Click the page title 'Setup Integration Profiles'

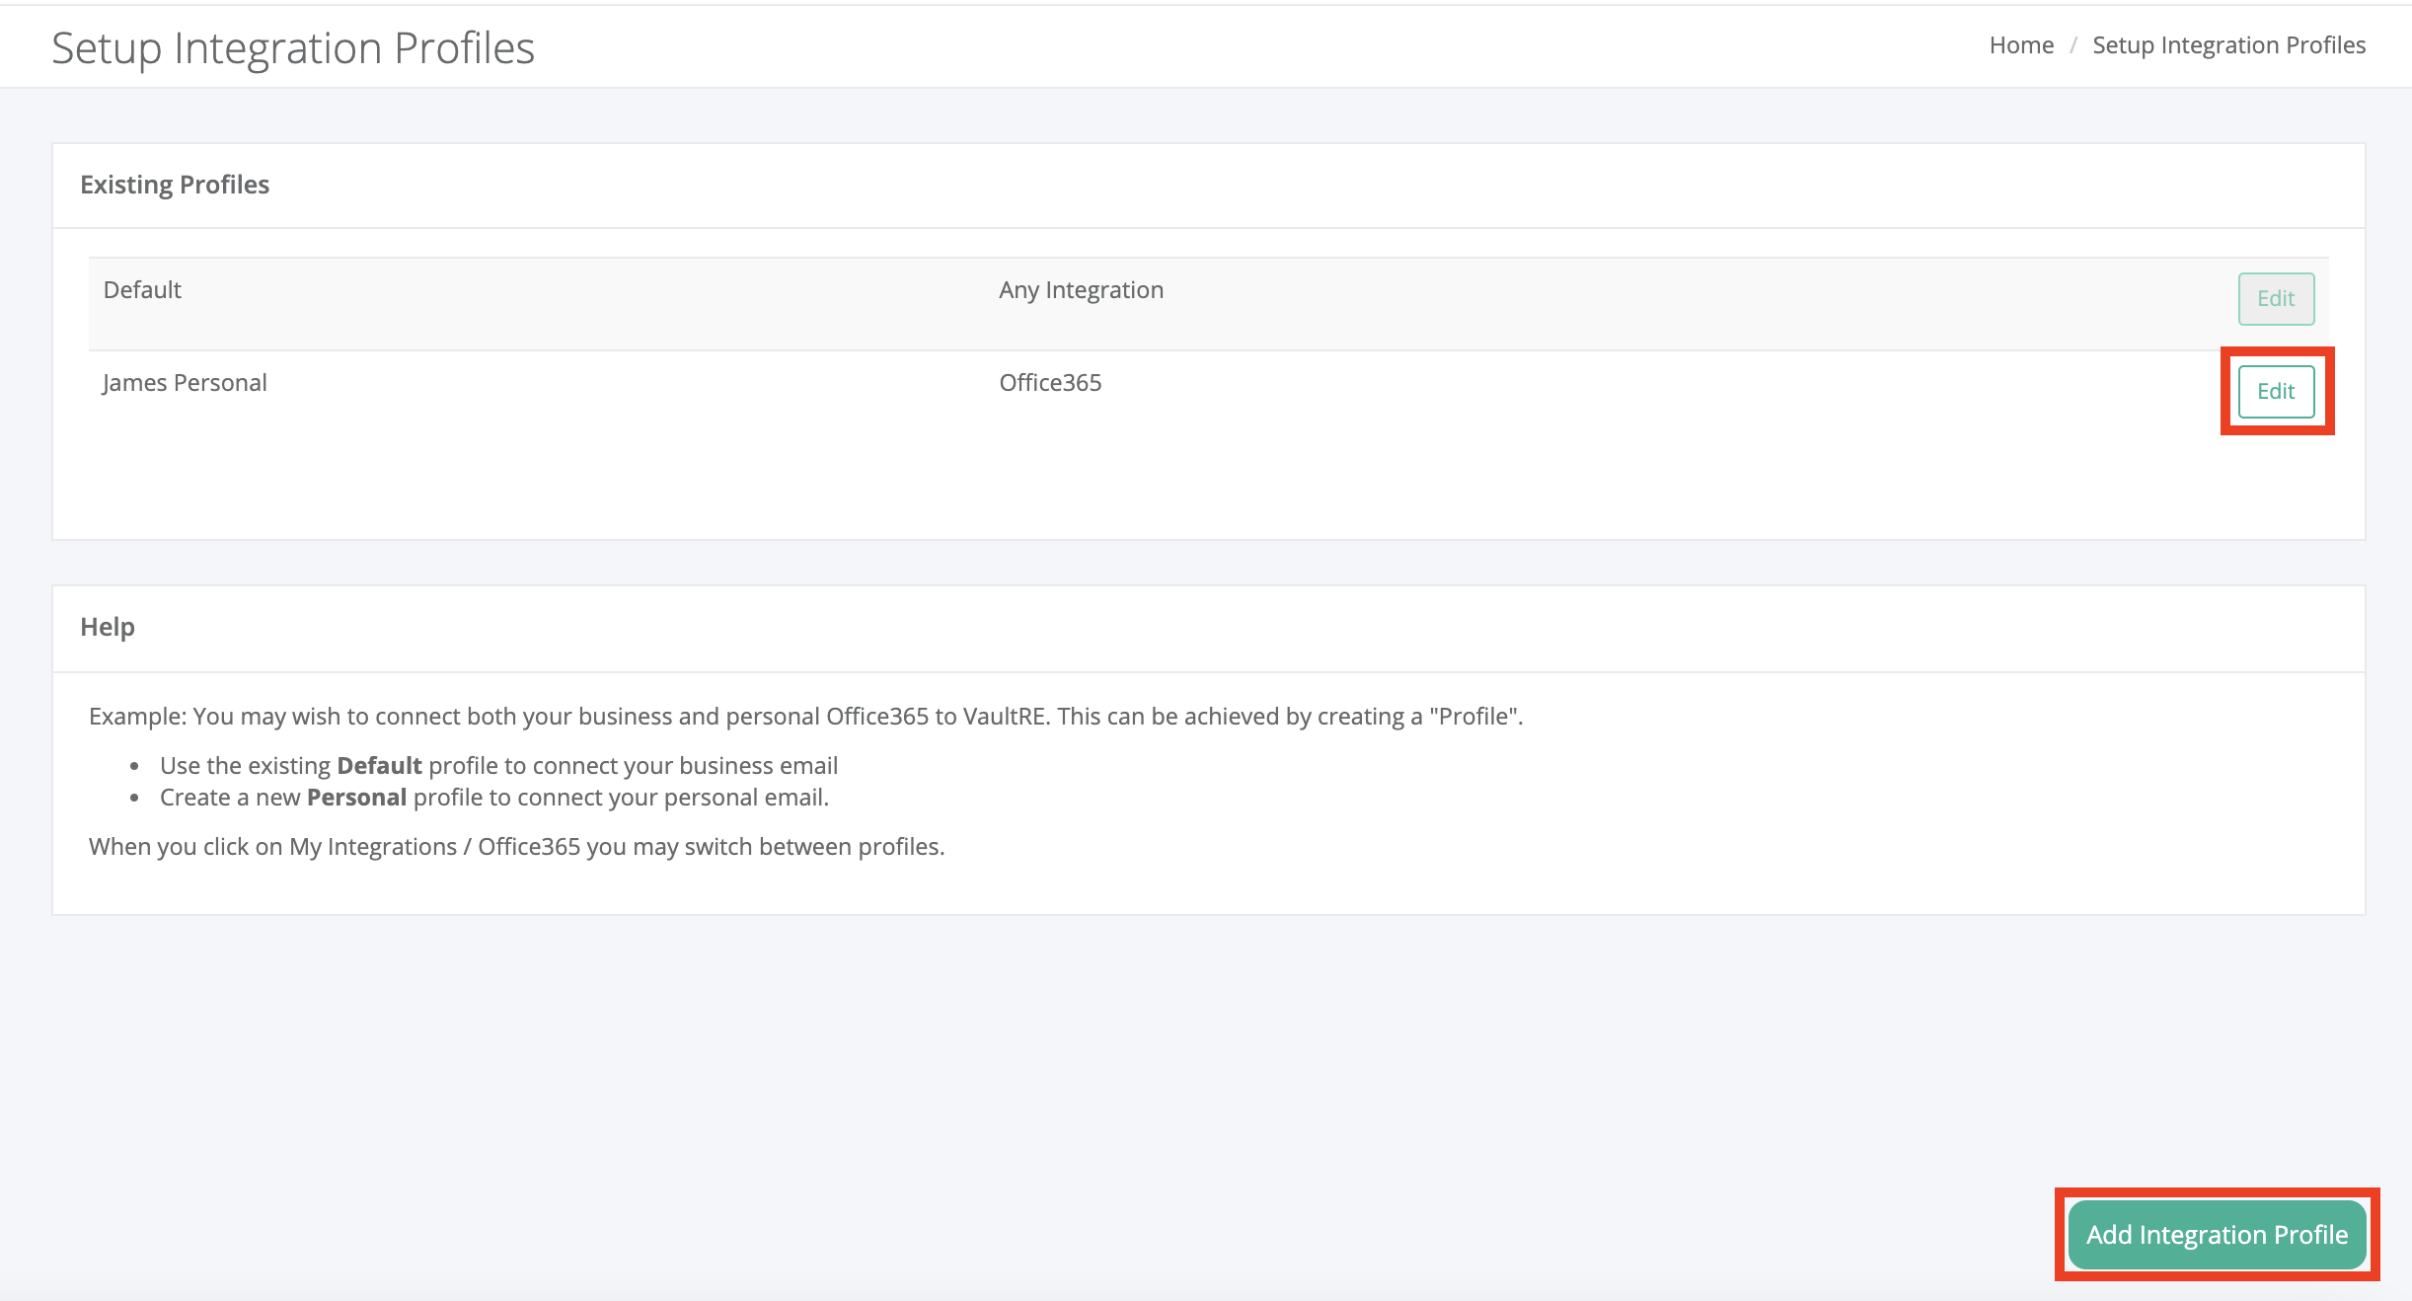tap(293, 47)
